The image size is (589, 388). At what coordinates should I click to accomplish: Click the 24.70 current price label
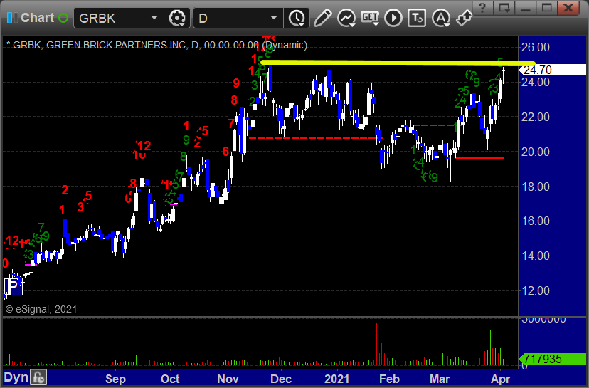pos(553,70)
